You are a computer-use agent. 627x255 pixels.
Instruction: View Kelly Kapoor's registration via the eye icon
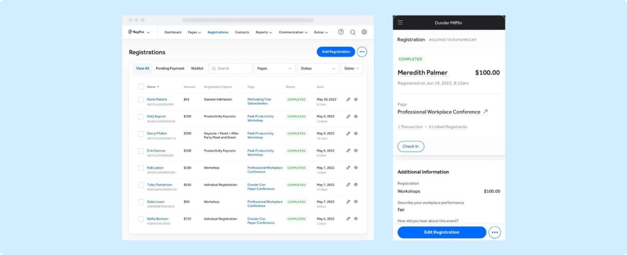(356, 116)
